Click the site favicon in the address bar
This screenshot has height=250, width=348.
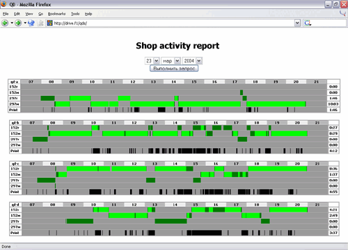(49, 23)
